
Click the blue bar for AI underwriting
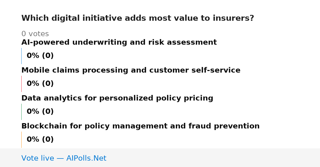click(21, 56)
